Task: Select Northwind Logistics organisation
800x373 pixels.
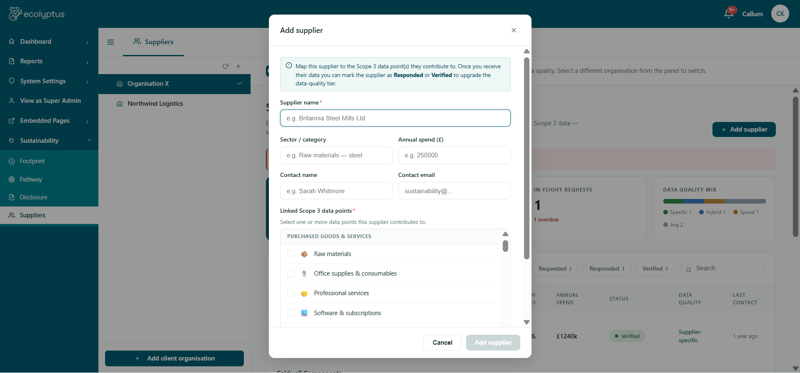Action: pos(174,104)
